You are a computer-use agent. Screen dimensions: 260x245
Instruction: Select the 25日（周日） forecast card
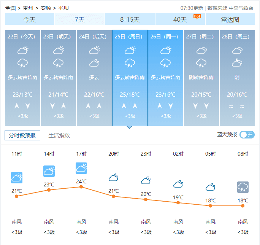[130, 78]
